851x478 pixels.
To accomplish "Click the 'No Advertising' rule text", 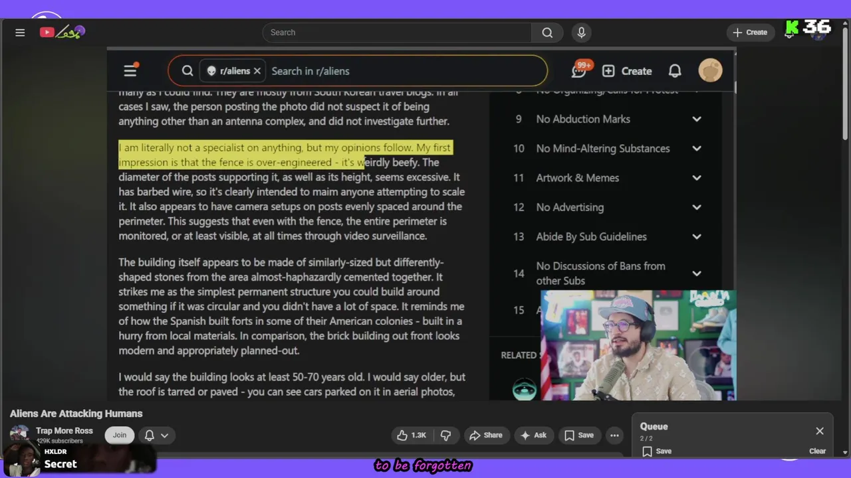I will tap(570, 207).
